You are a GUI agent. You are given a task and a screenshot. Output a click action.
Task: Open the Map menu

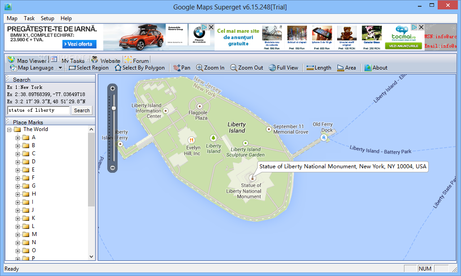tap(12, 18)
